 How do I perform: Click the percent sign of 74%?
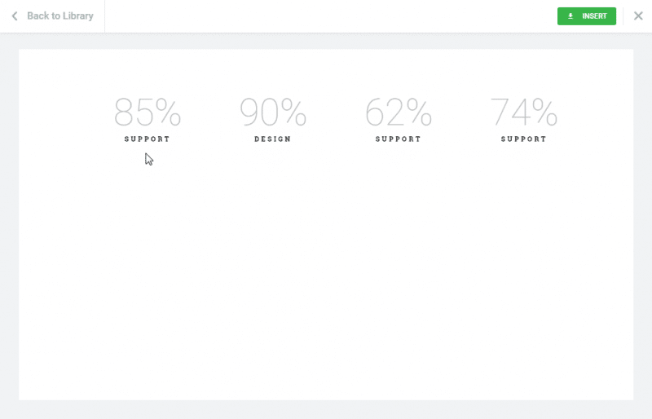tap(544, 112)
